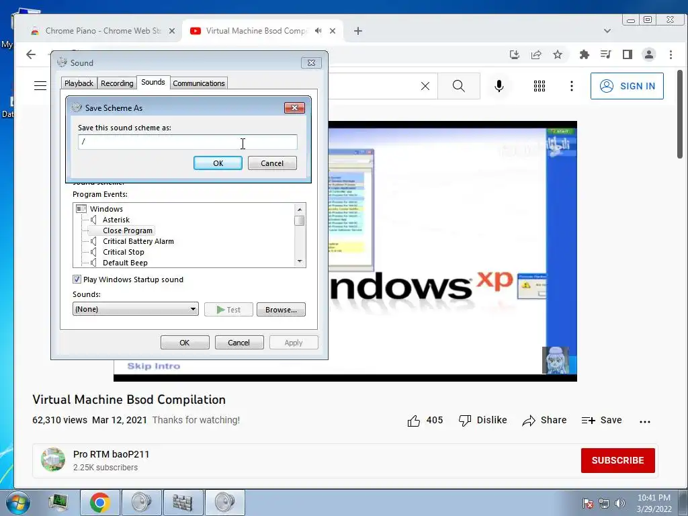The image size is (688, 516).
Task: Like the video with thumbs up
Action: 414,421
